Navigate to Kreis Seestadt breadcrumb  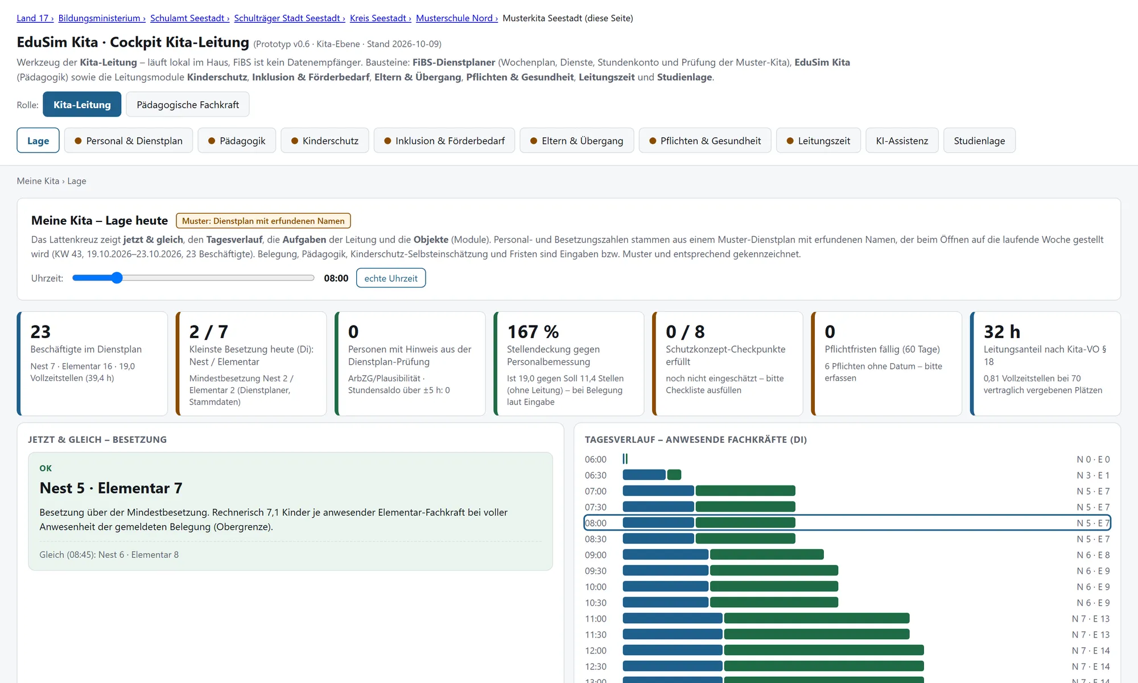point(381,18)
